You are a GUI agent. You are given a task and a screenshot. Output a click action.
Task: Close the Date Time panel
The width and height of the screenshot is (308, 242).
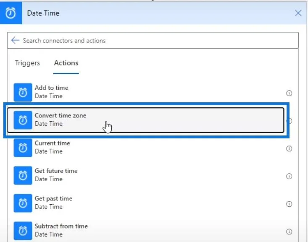point(298,13)
